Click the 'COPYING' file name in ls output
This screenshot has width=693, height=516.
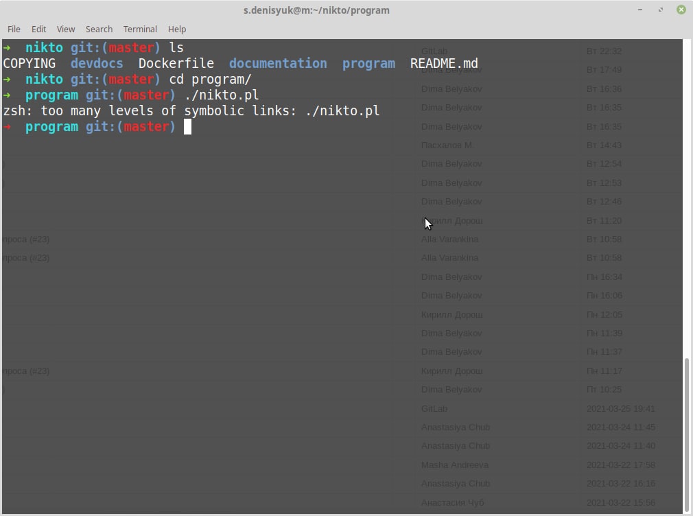30,63
